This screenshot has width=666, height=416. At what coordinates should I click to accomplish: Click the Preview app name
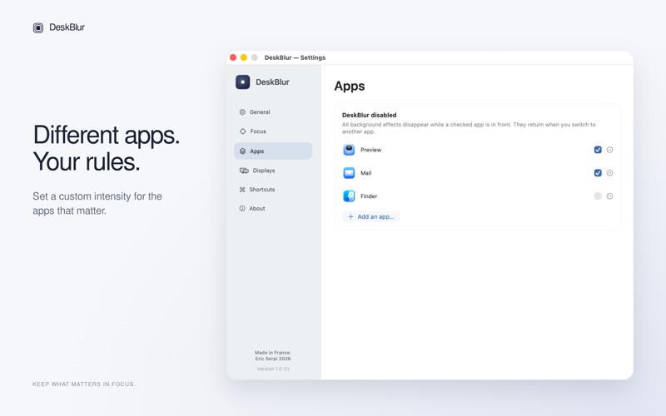(370, 150)
